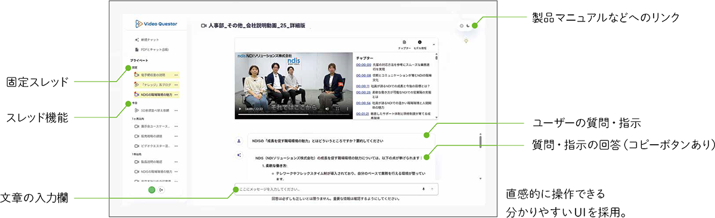Click the video player play button
Screen dimensions: 715x218
[240, 109]
